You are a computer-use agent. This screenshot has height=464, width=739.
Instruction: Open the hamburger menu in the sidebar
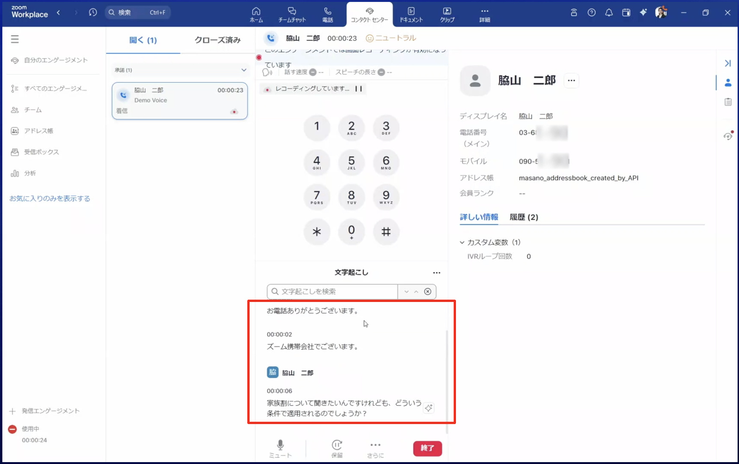[15, 39]
